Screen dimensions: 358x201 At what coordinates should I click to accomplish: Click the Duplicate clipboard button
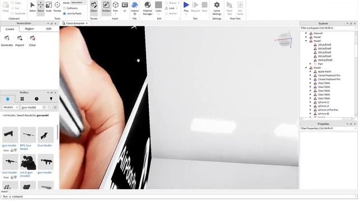(x=18, y=13)
